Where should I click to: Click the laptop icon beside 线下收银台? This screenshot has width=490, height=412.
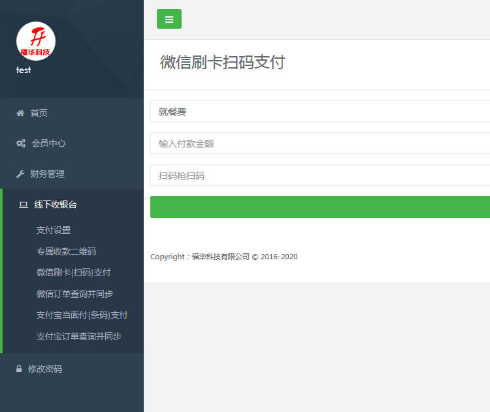[x=24, y=204]
